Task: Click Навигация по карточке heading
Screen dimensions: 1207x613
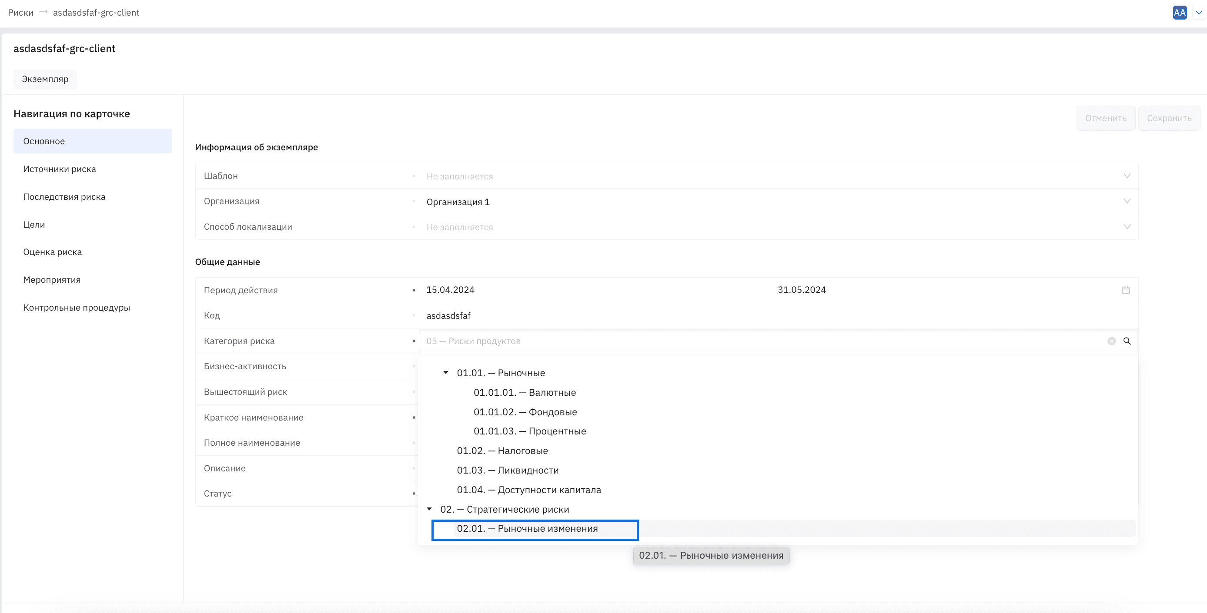Action: point(72,114)
